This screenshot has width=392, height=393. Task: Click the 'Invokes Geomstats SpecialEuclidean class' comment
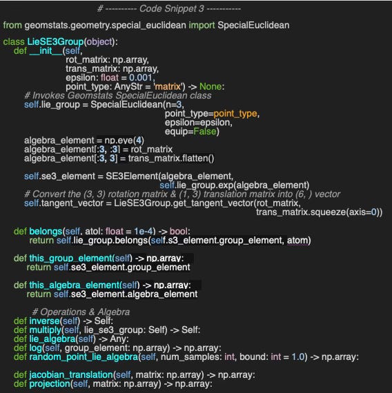click(118, 96)
